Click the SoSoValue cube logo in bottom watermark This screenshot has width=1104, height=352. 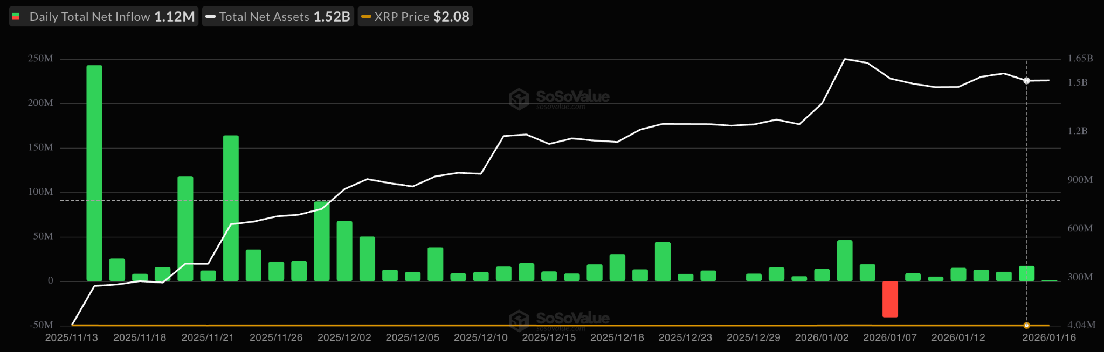519,320
